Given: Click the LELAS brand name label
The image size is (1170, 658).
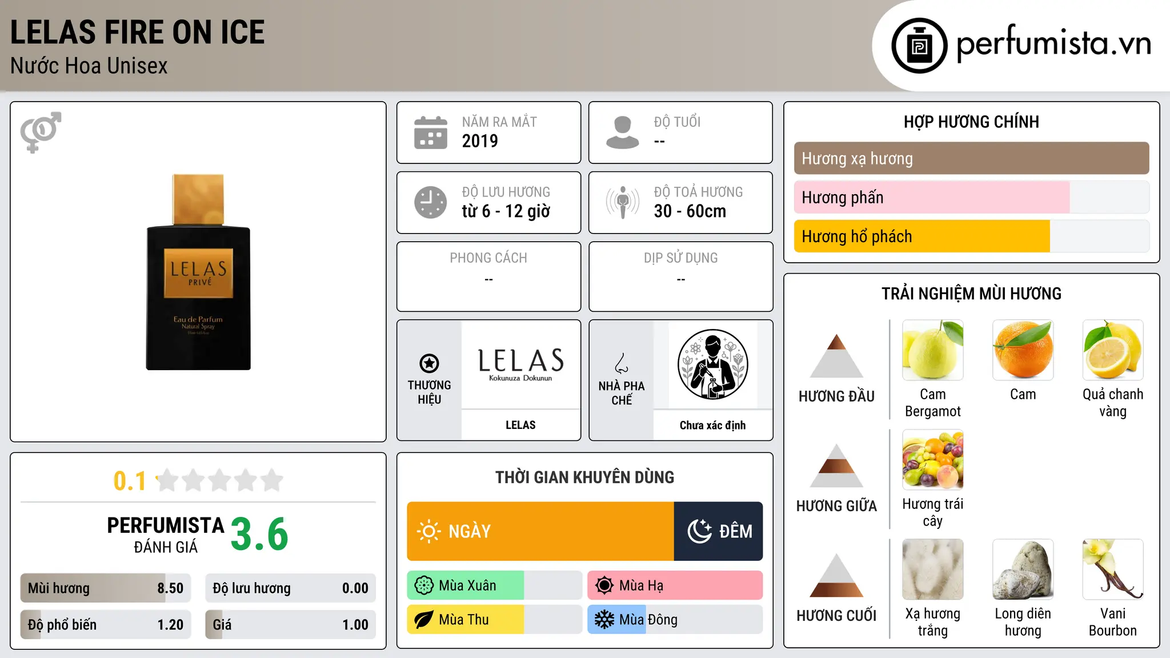Looking at the screenshot, I should click(x=520, y=425).
